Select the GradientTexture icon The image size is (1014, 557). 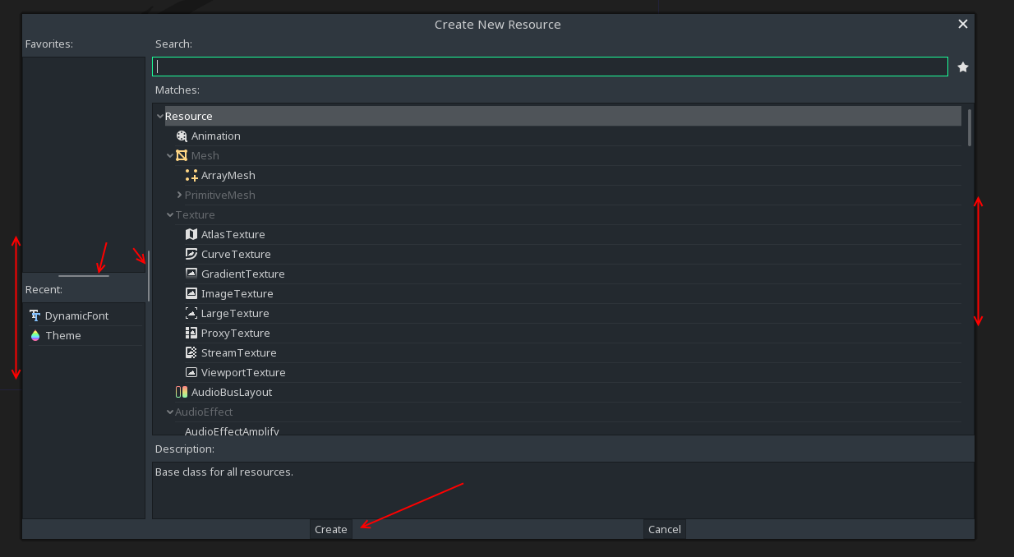191,274
